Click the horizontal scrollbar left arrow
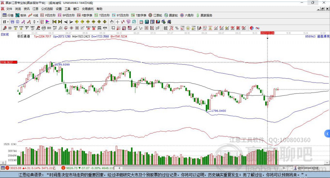Screen dimensions: 330x178 pyautogui.click(x=119, y=168)
